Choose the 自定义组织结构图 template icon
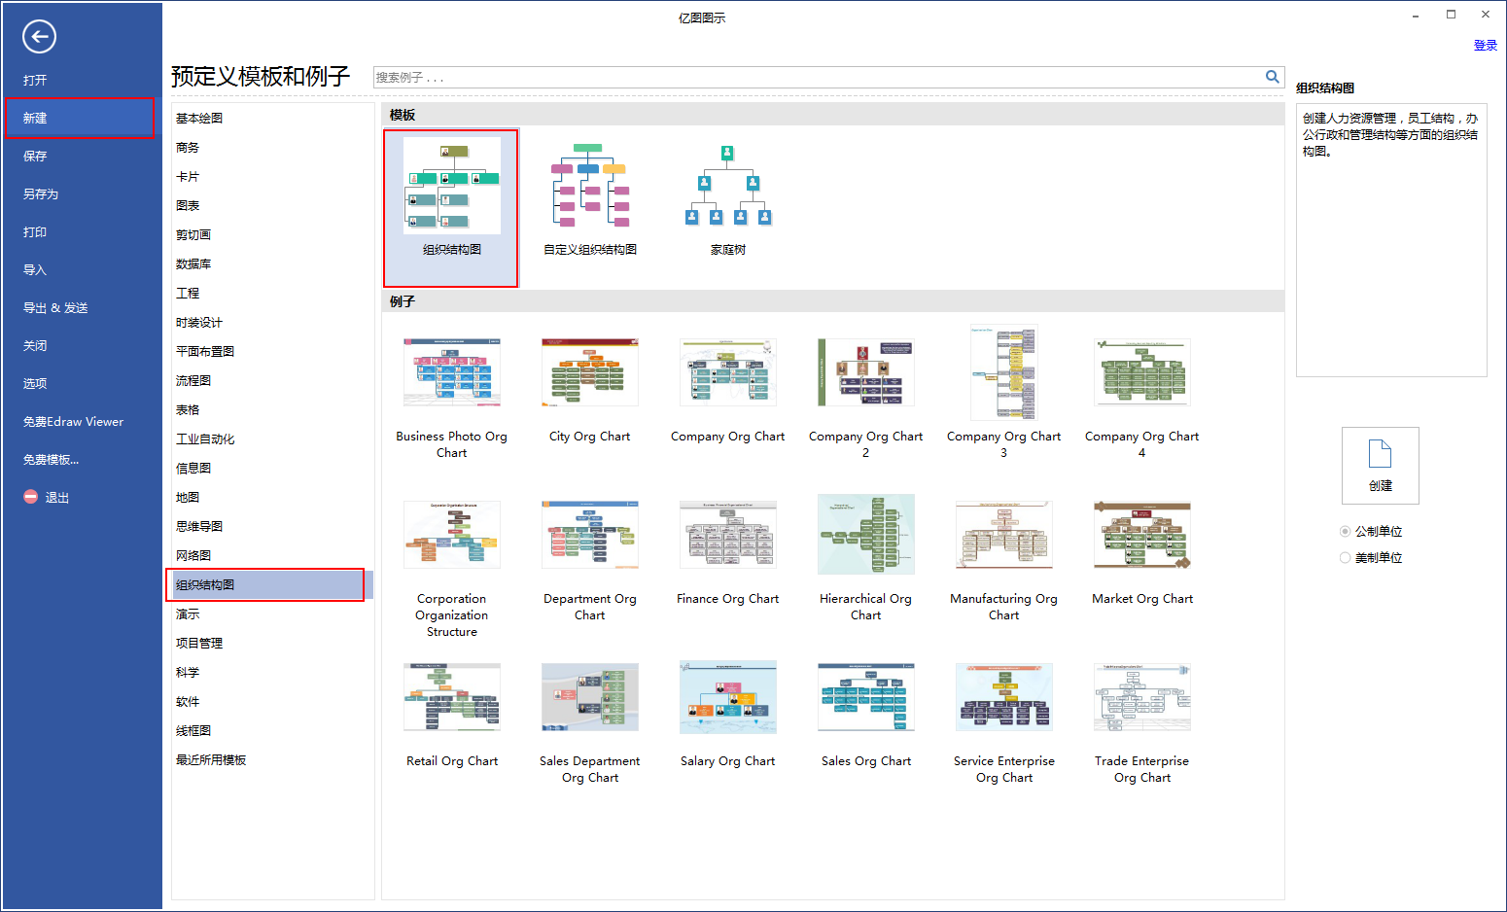 589,186
